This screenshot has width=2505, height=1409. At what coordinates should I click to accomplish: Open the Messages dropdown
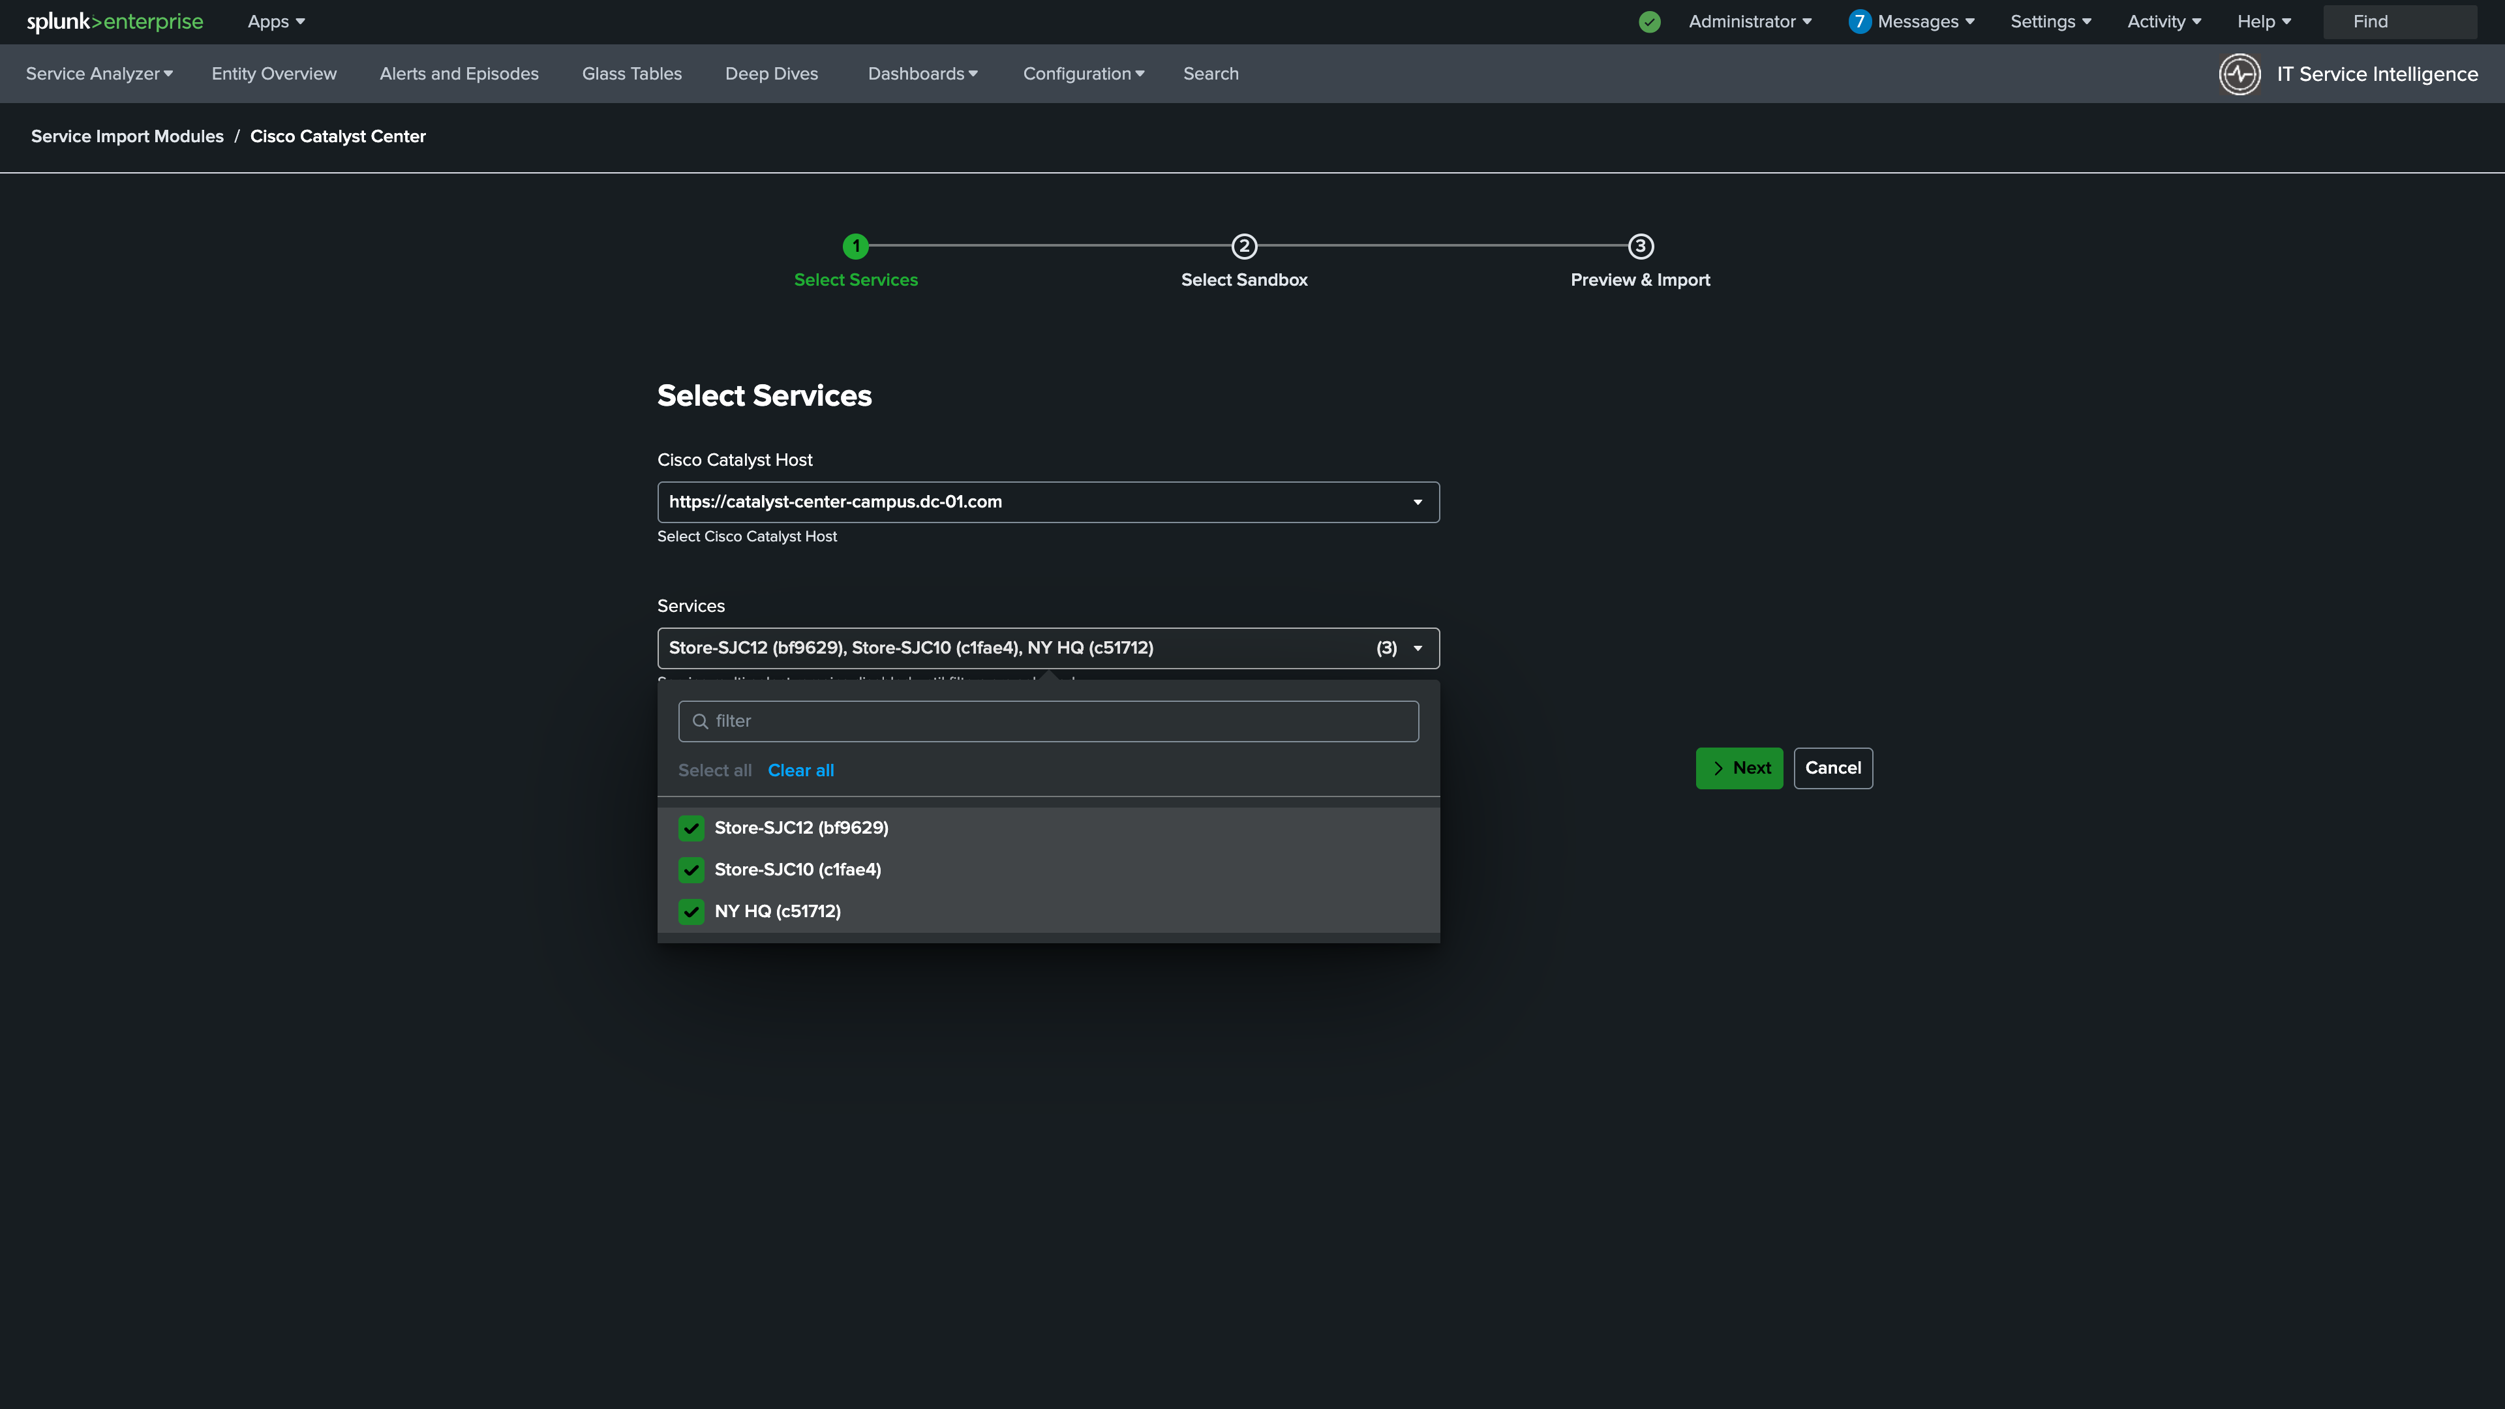click(x=1926, y=22)
